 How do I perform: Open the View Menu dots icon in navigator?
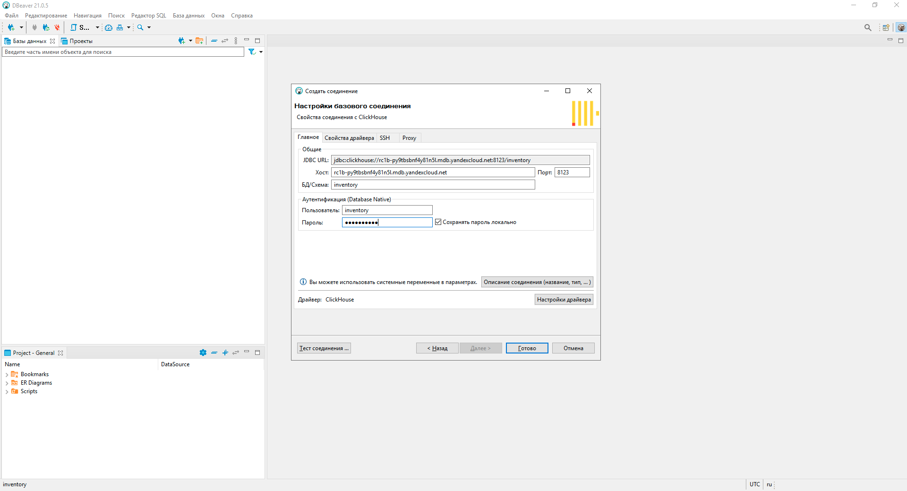(x=236, y=41)
